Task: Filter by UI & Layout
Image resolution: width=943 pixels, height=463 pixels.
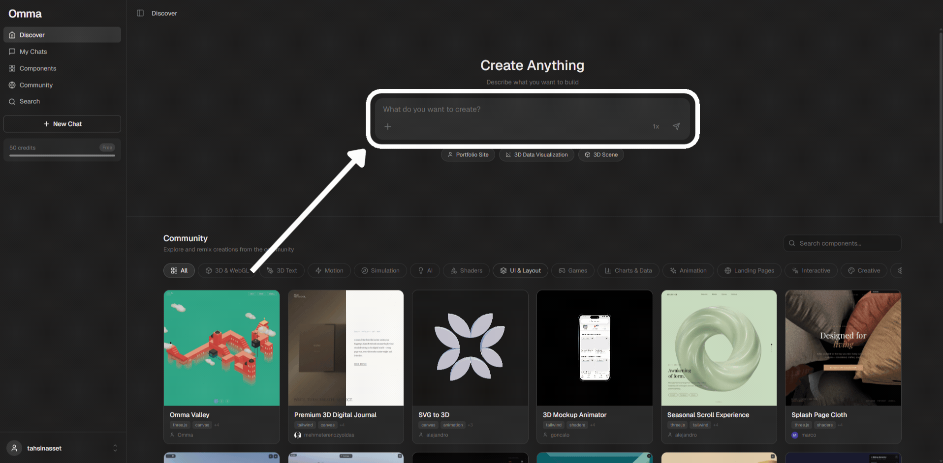Action: [x=521, y=271]
